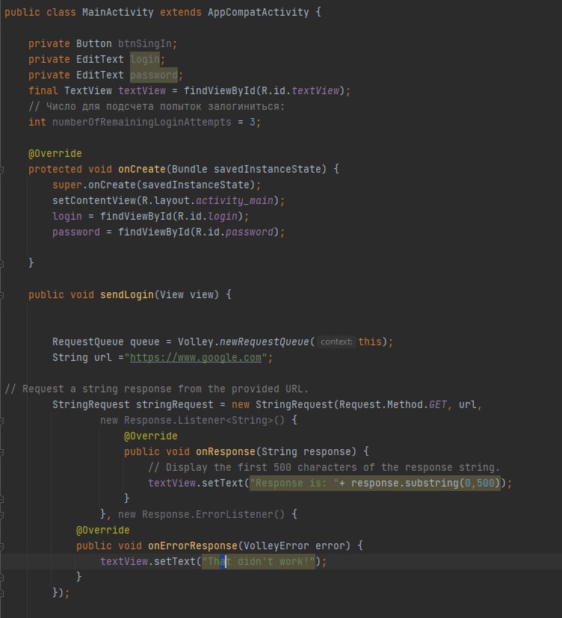Click the 'context:' parameter hint
Screen dimensions: 562x618
336,342
